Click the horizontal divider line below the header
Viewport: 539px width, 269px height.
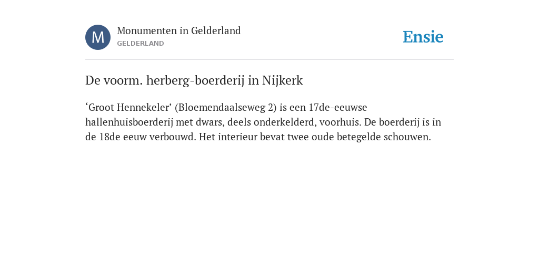click(x=269, y=60)
